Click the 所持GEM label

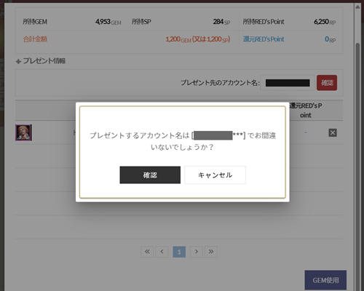point(35,22)
